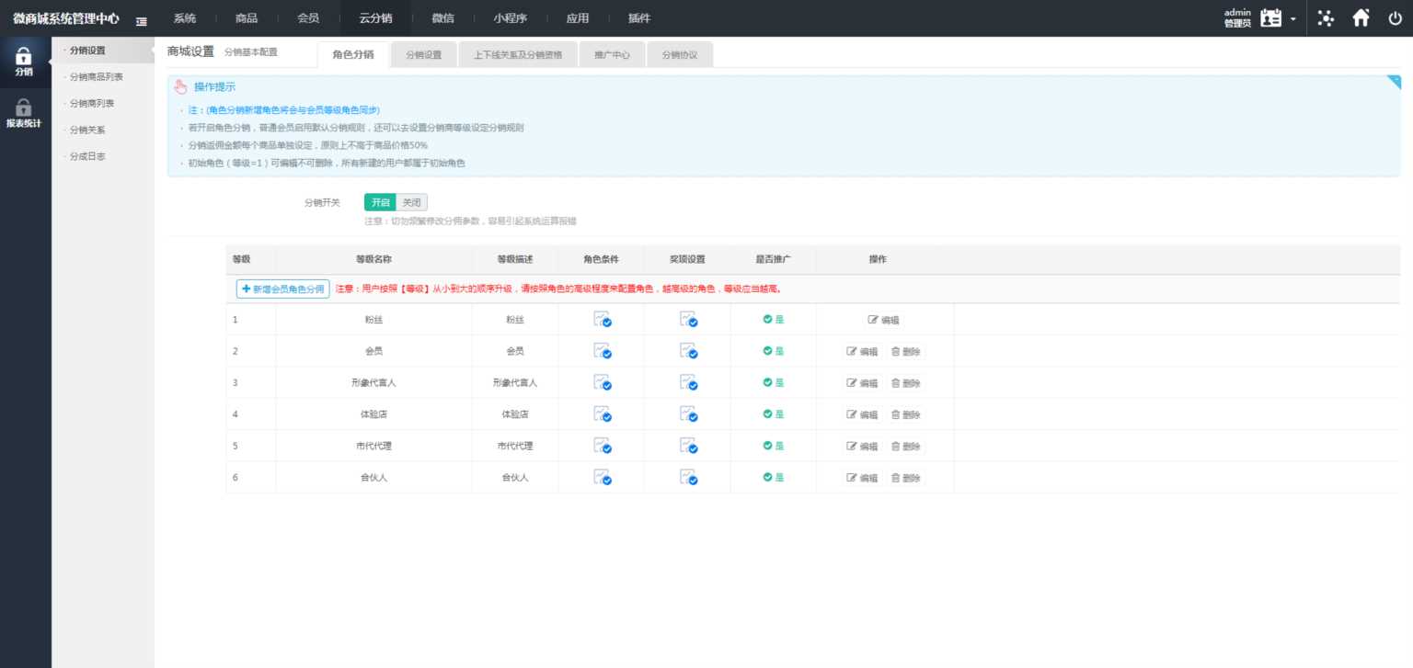The width and height of the screenshot is (1413, 668).
Task: Turn distribution switch to 关闭
Action: (x=412, y=203)
